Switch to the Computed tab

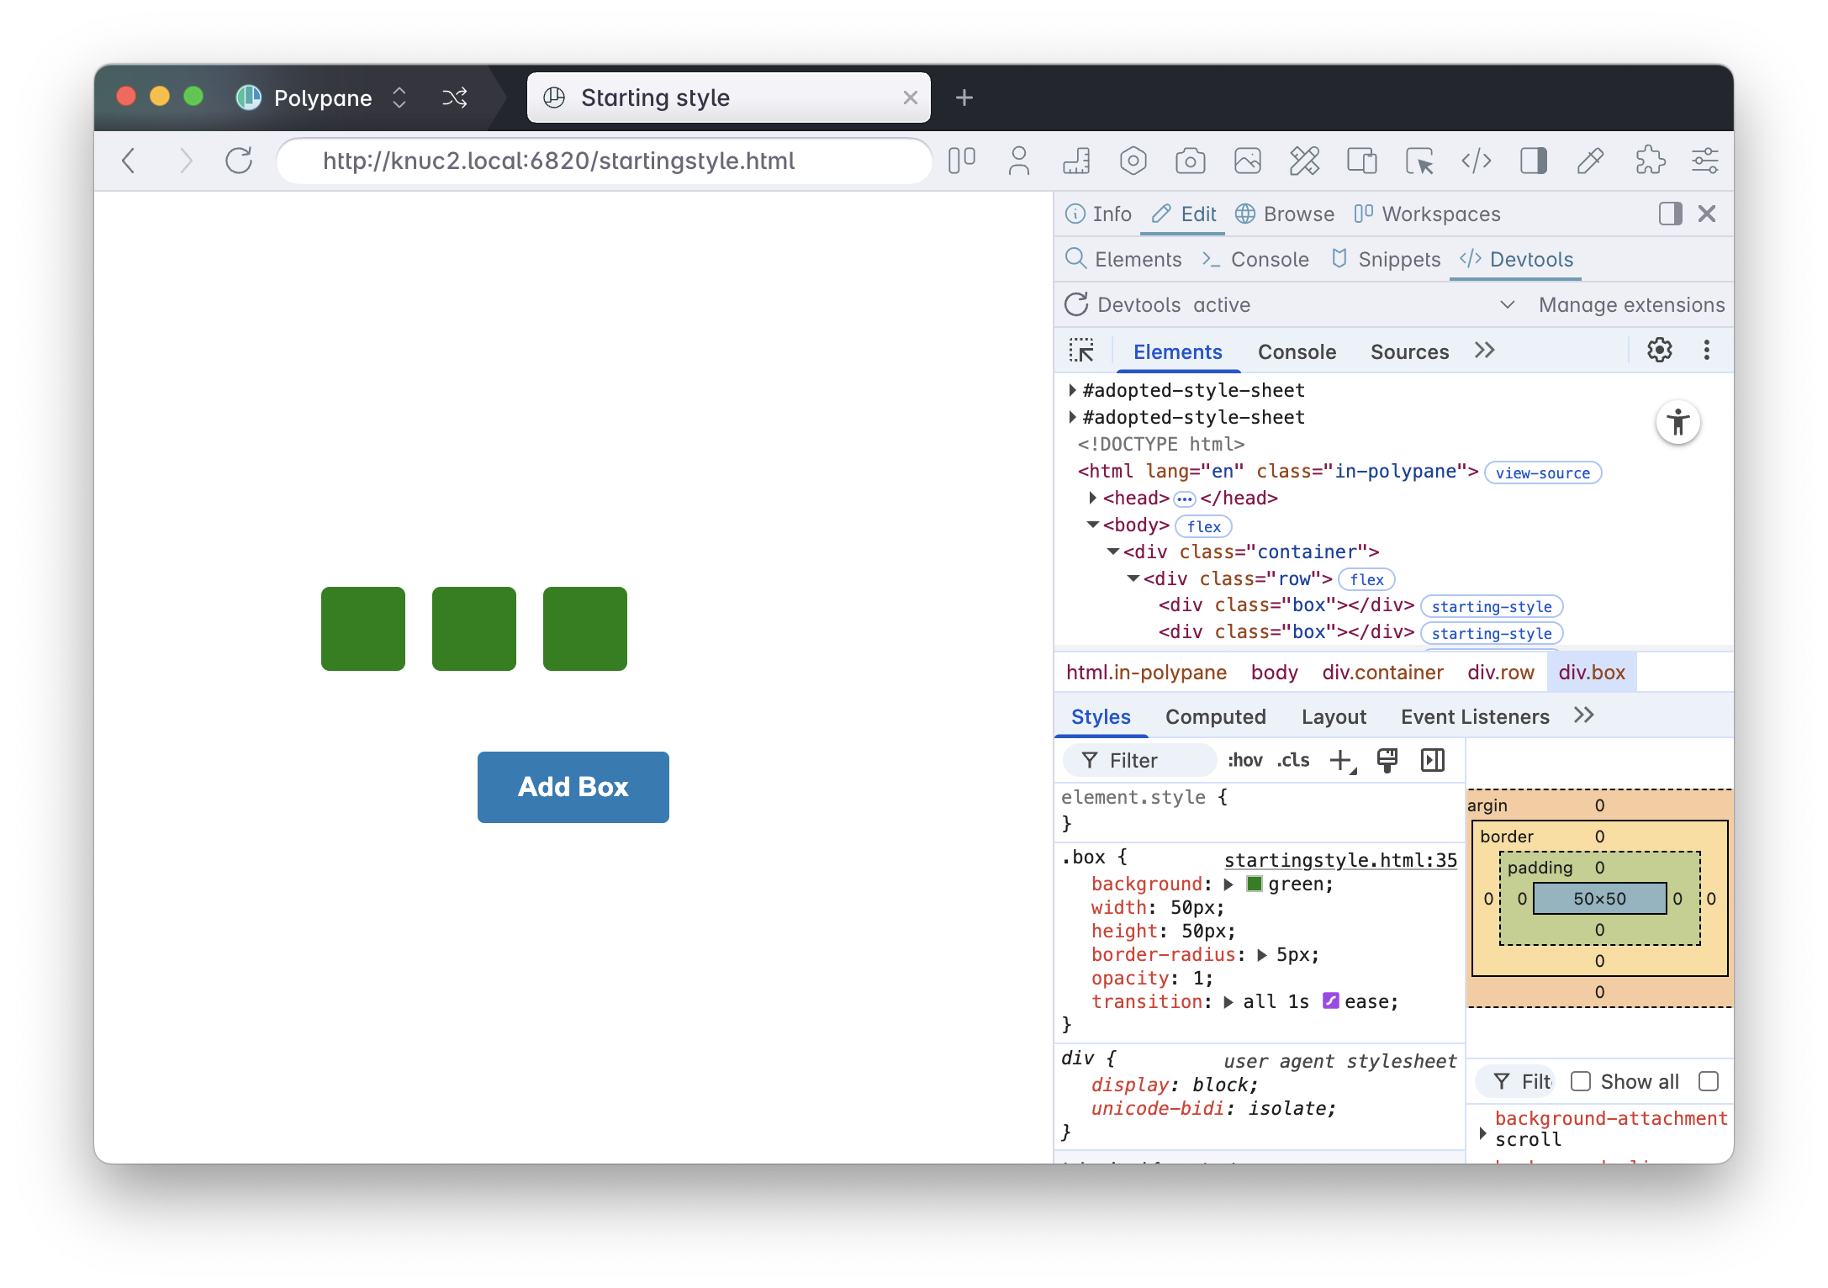click(x=1216, y=716)
